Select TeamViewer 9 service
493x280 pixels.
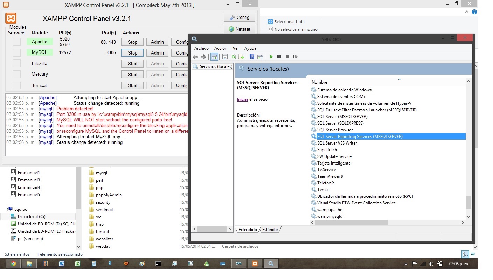330,176
